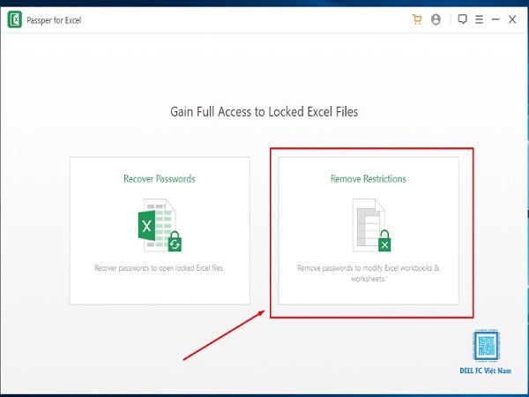Click the DELL FC Việt Nam watermark text
This screenshot has width=529, height=397.
(x=486, y=371)
